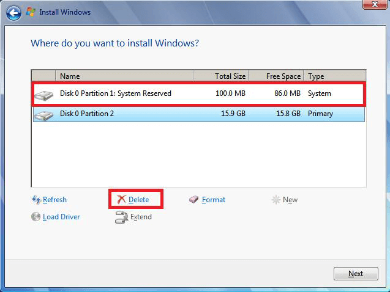The width and height of the screenshot is (390, 292).
Task: Click the System type cell
Action: point(320,94)
